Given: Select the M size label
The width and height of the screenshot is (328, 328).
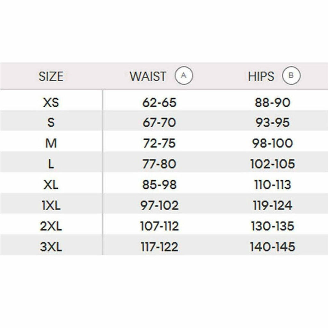Looking at the screenshot, I should coord(51,143).
